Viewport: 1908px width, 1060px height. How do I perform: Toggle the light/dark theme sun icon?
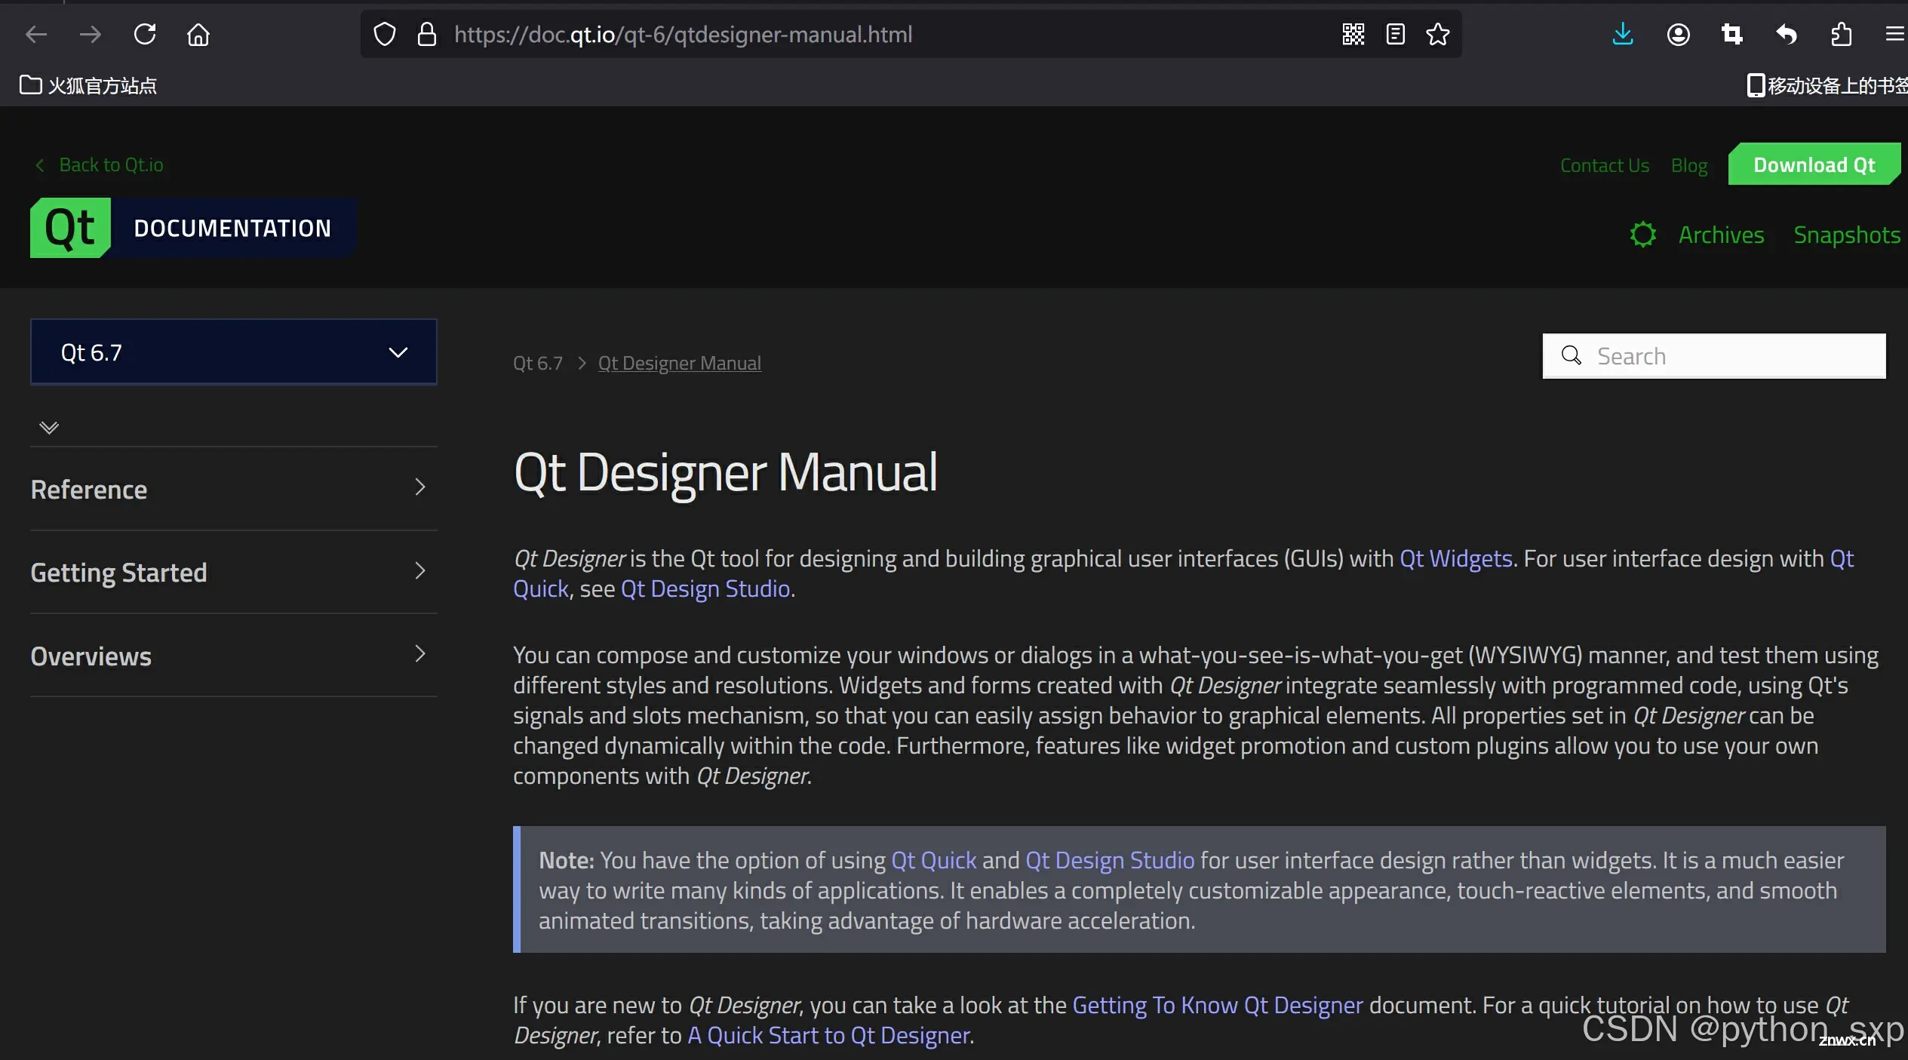click(1643, 235)
